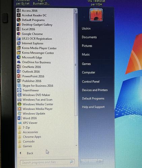Open Default Programs icon in programs list
Image resolution: width=142 pixels, height=168 pixels.
coord(19,20)
